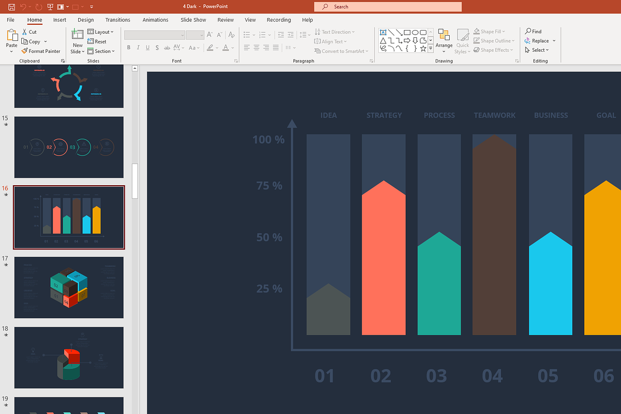Decrease font size
Image resolution: width=621 pixels, height=414 pixels.
click(219, 35)
